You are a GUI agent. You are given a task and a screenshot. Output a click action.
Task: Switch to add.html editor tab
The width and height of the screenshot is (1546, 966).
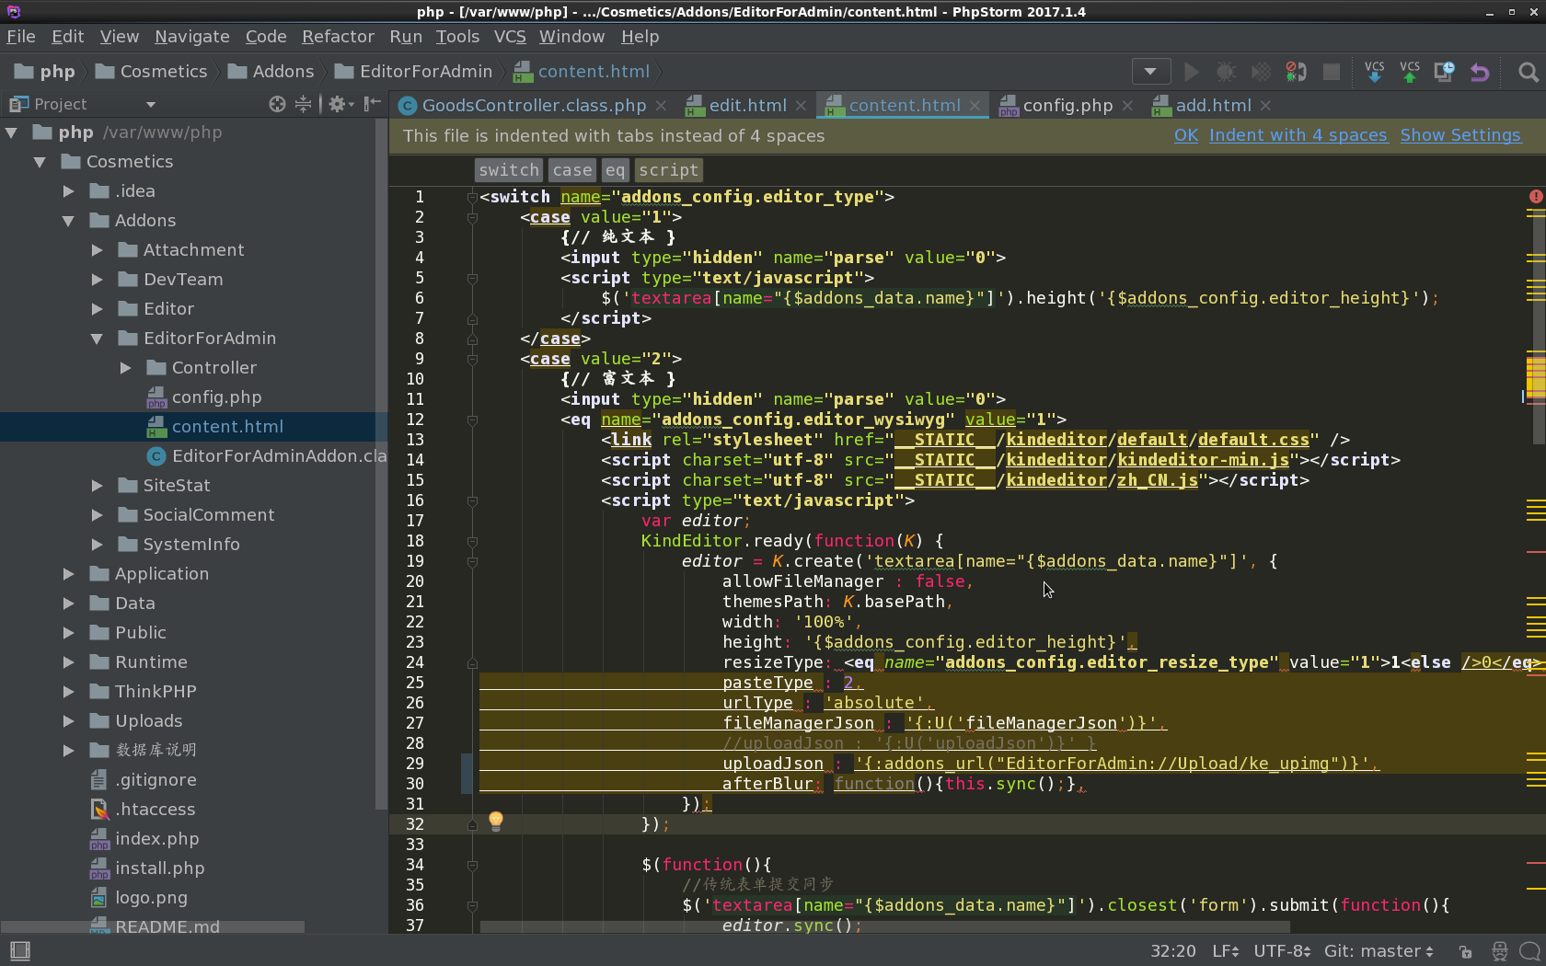1213,106
